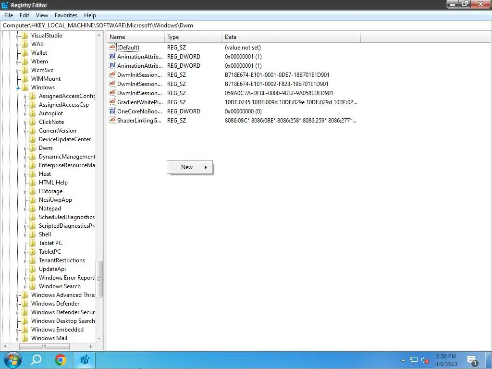Open the File menu
This screenshot has width=492, height=369.
[9, 15]
